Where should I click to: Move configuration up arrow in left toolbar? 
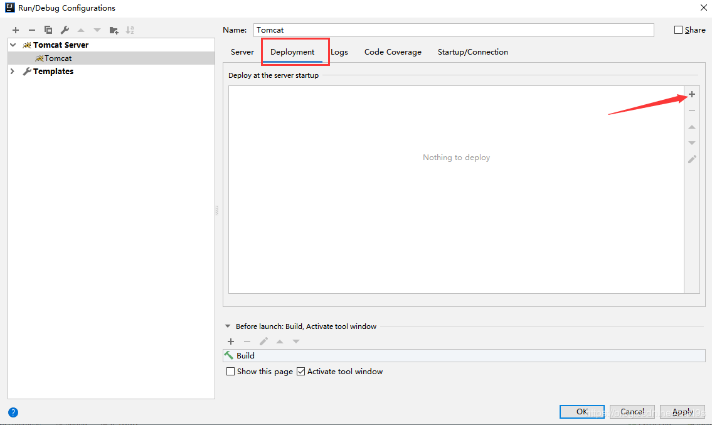[81, 30]
